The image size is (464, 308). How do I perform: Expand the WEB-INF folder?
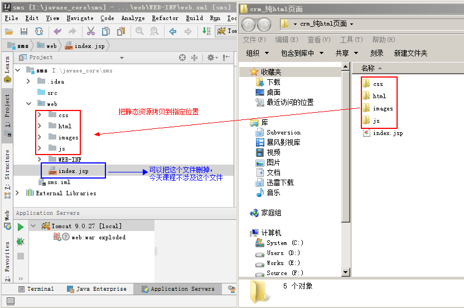[40, 160]
